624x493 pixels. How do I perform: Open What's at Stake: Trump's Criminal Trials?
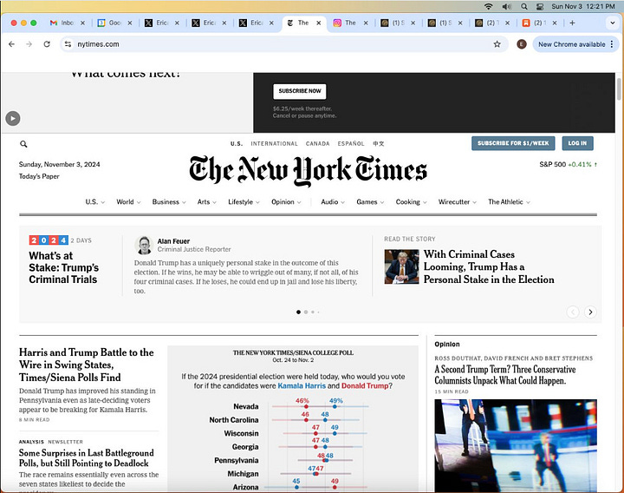(63, 267)
